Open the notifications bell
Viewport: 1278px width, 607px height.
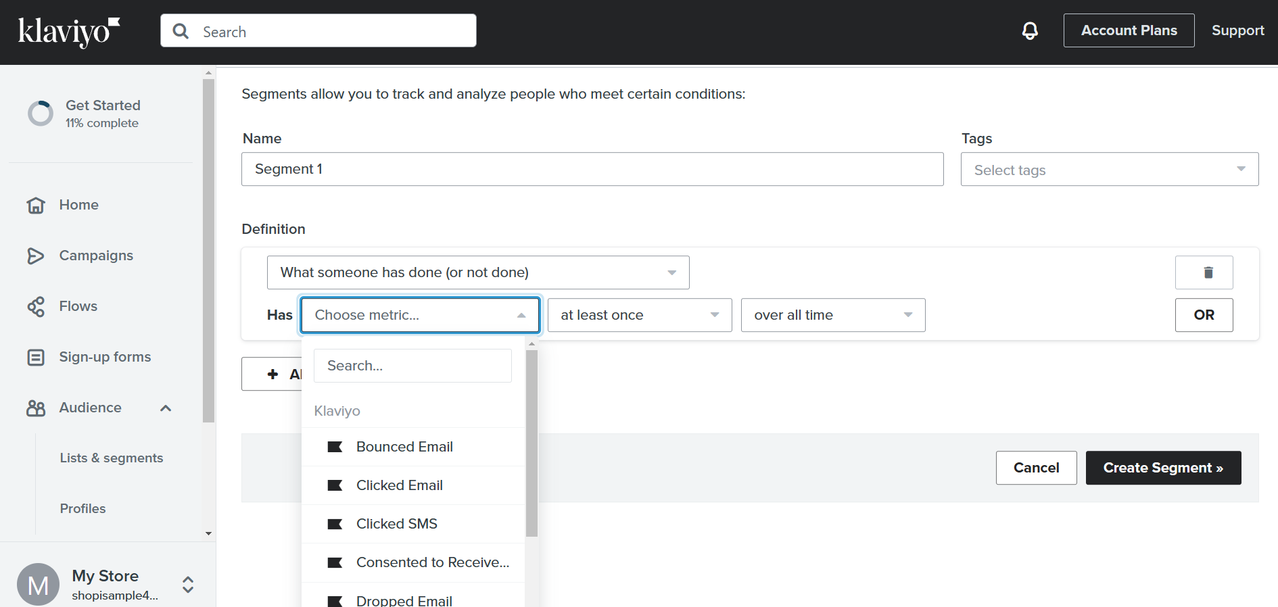(x=1030, y=30)
